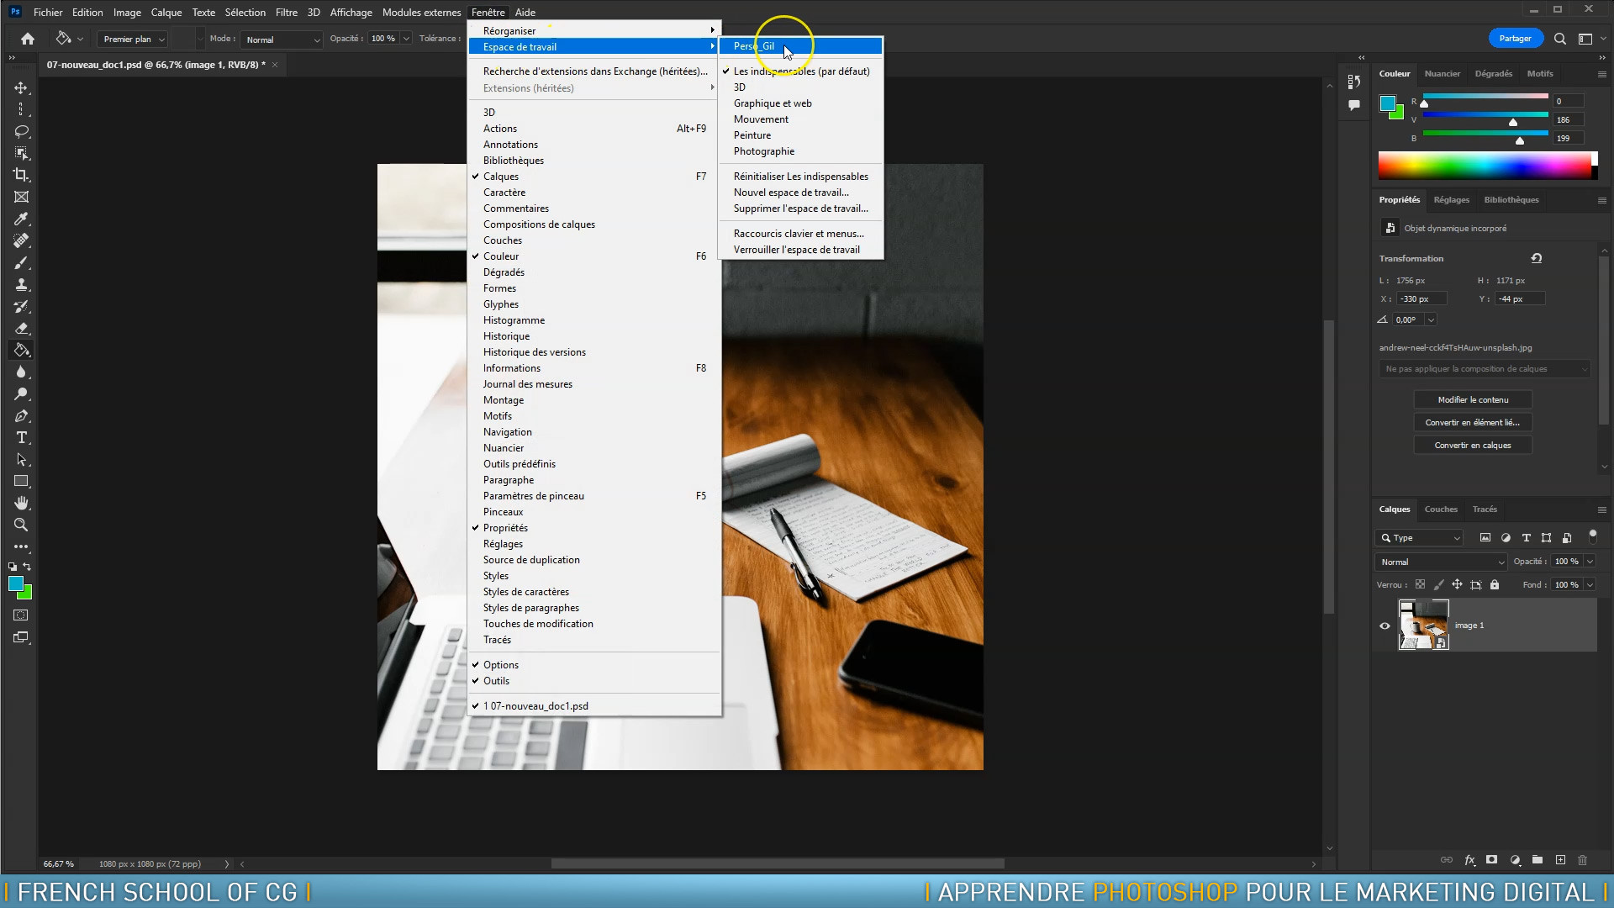Click the new layer icon in Calques panel
Viewport: 1614px width, 908px height.
coord(1560,860)
